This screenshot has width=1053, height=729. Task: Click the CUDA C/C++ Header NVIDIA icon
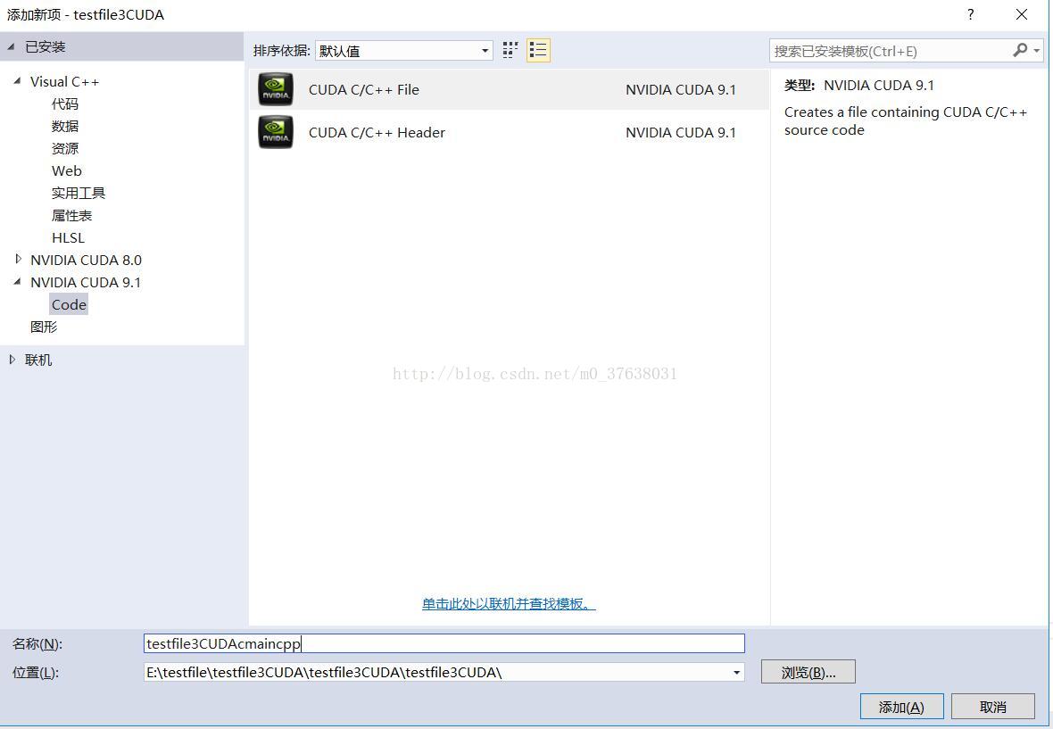[276, 132]
